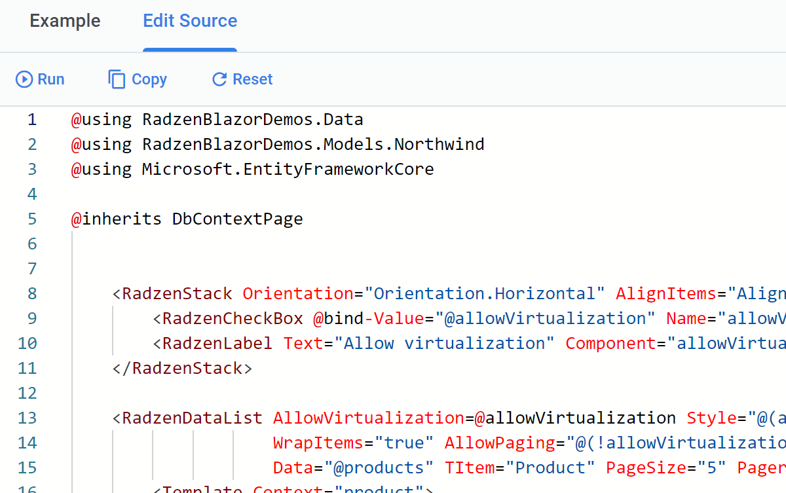Click the Reset refresh icon
This screenshot has width=786, height=493.
click(x=218, y=79)
